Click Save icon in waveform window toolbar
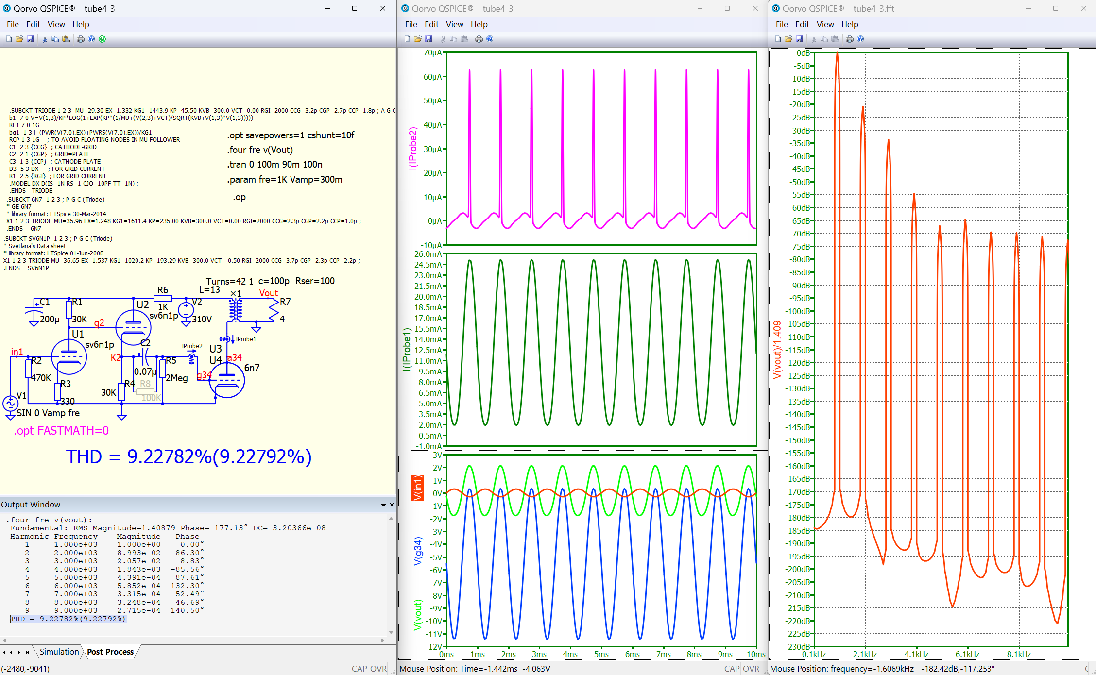Image resolution: width=1096 pixels, height=675 pixels. point(428,39)
